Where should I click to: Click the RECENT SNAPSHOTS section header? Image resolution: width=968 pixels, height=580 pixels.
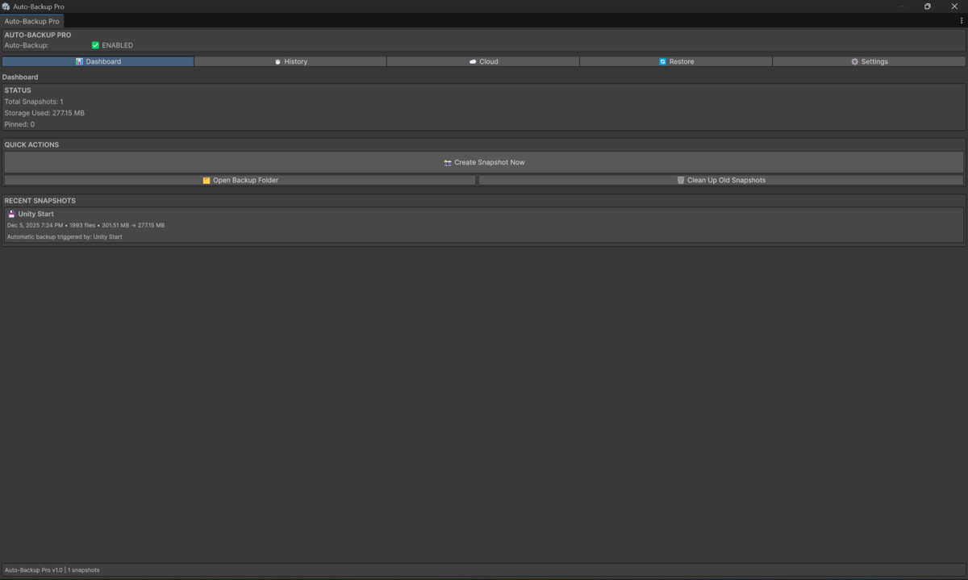click(40, 201)
